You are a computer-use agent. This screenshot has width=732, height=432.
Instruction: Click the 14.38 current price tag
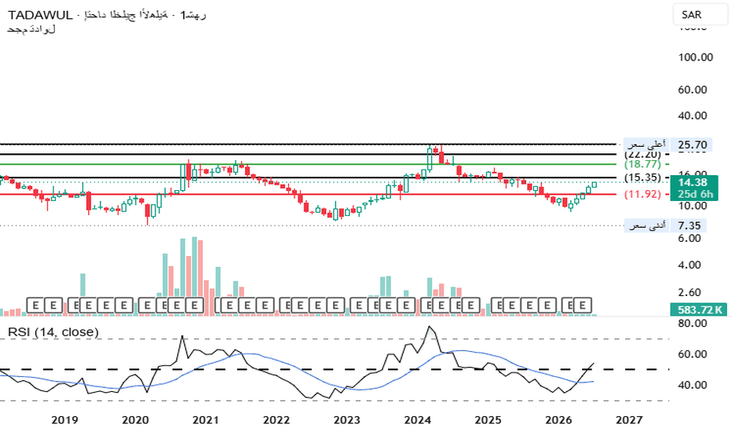[x=694, y=182]
